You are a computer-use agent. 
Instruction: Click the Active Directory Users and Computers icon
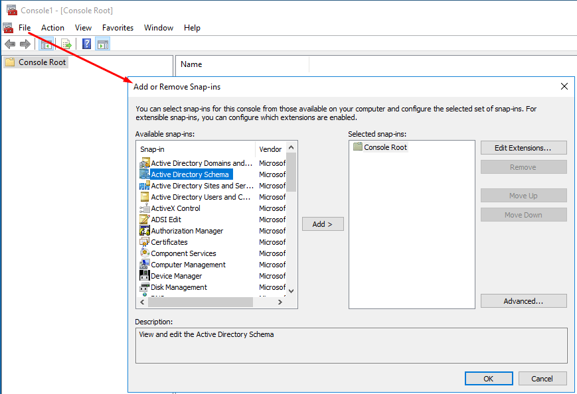(x=145, y=197)
